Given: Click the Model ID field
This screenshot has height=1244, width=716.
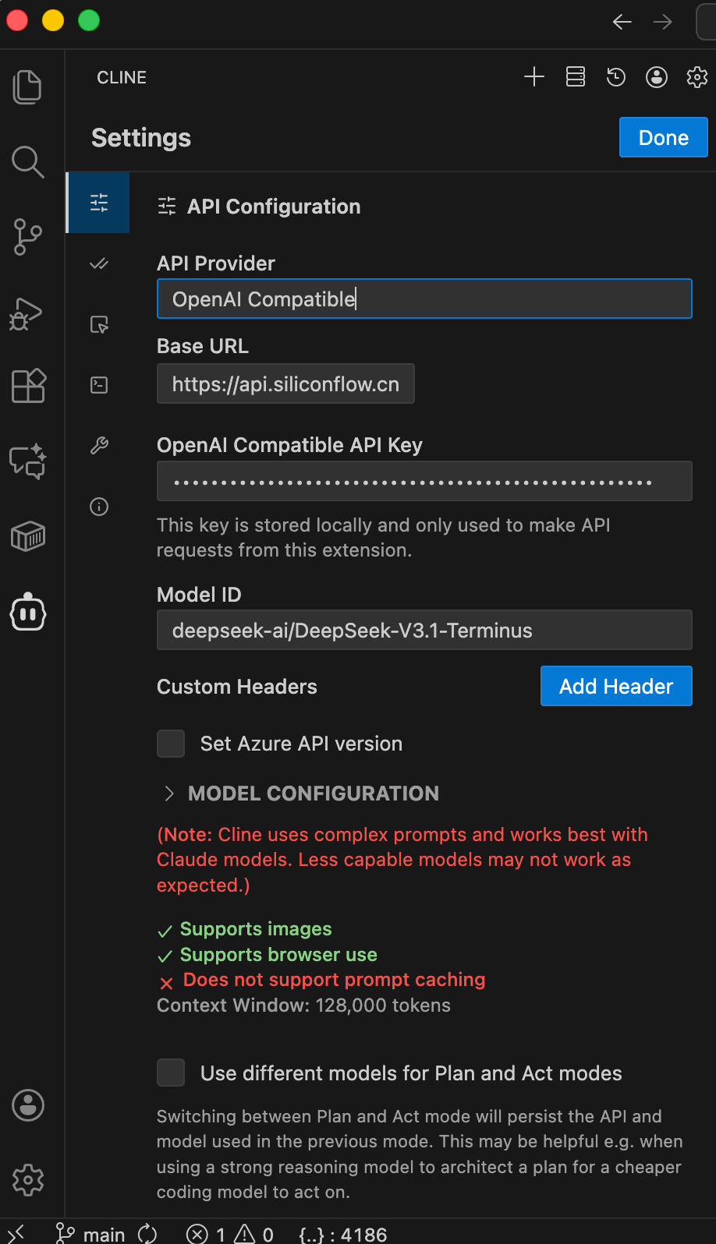Looking at the screenshot, I should pos(424,630).
